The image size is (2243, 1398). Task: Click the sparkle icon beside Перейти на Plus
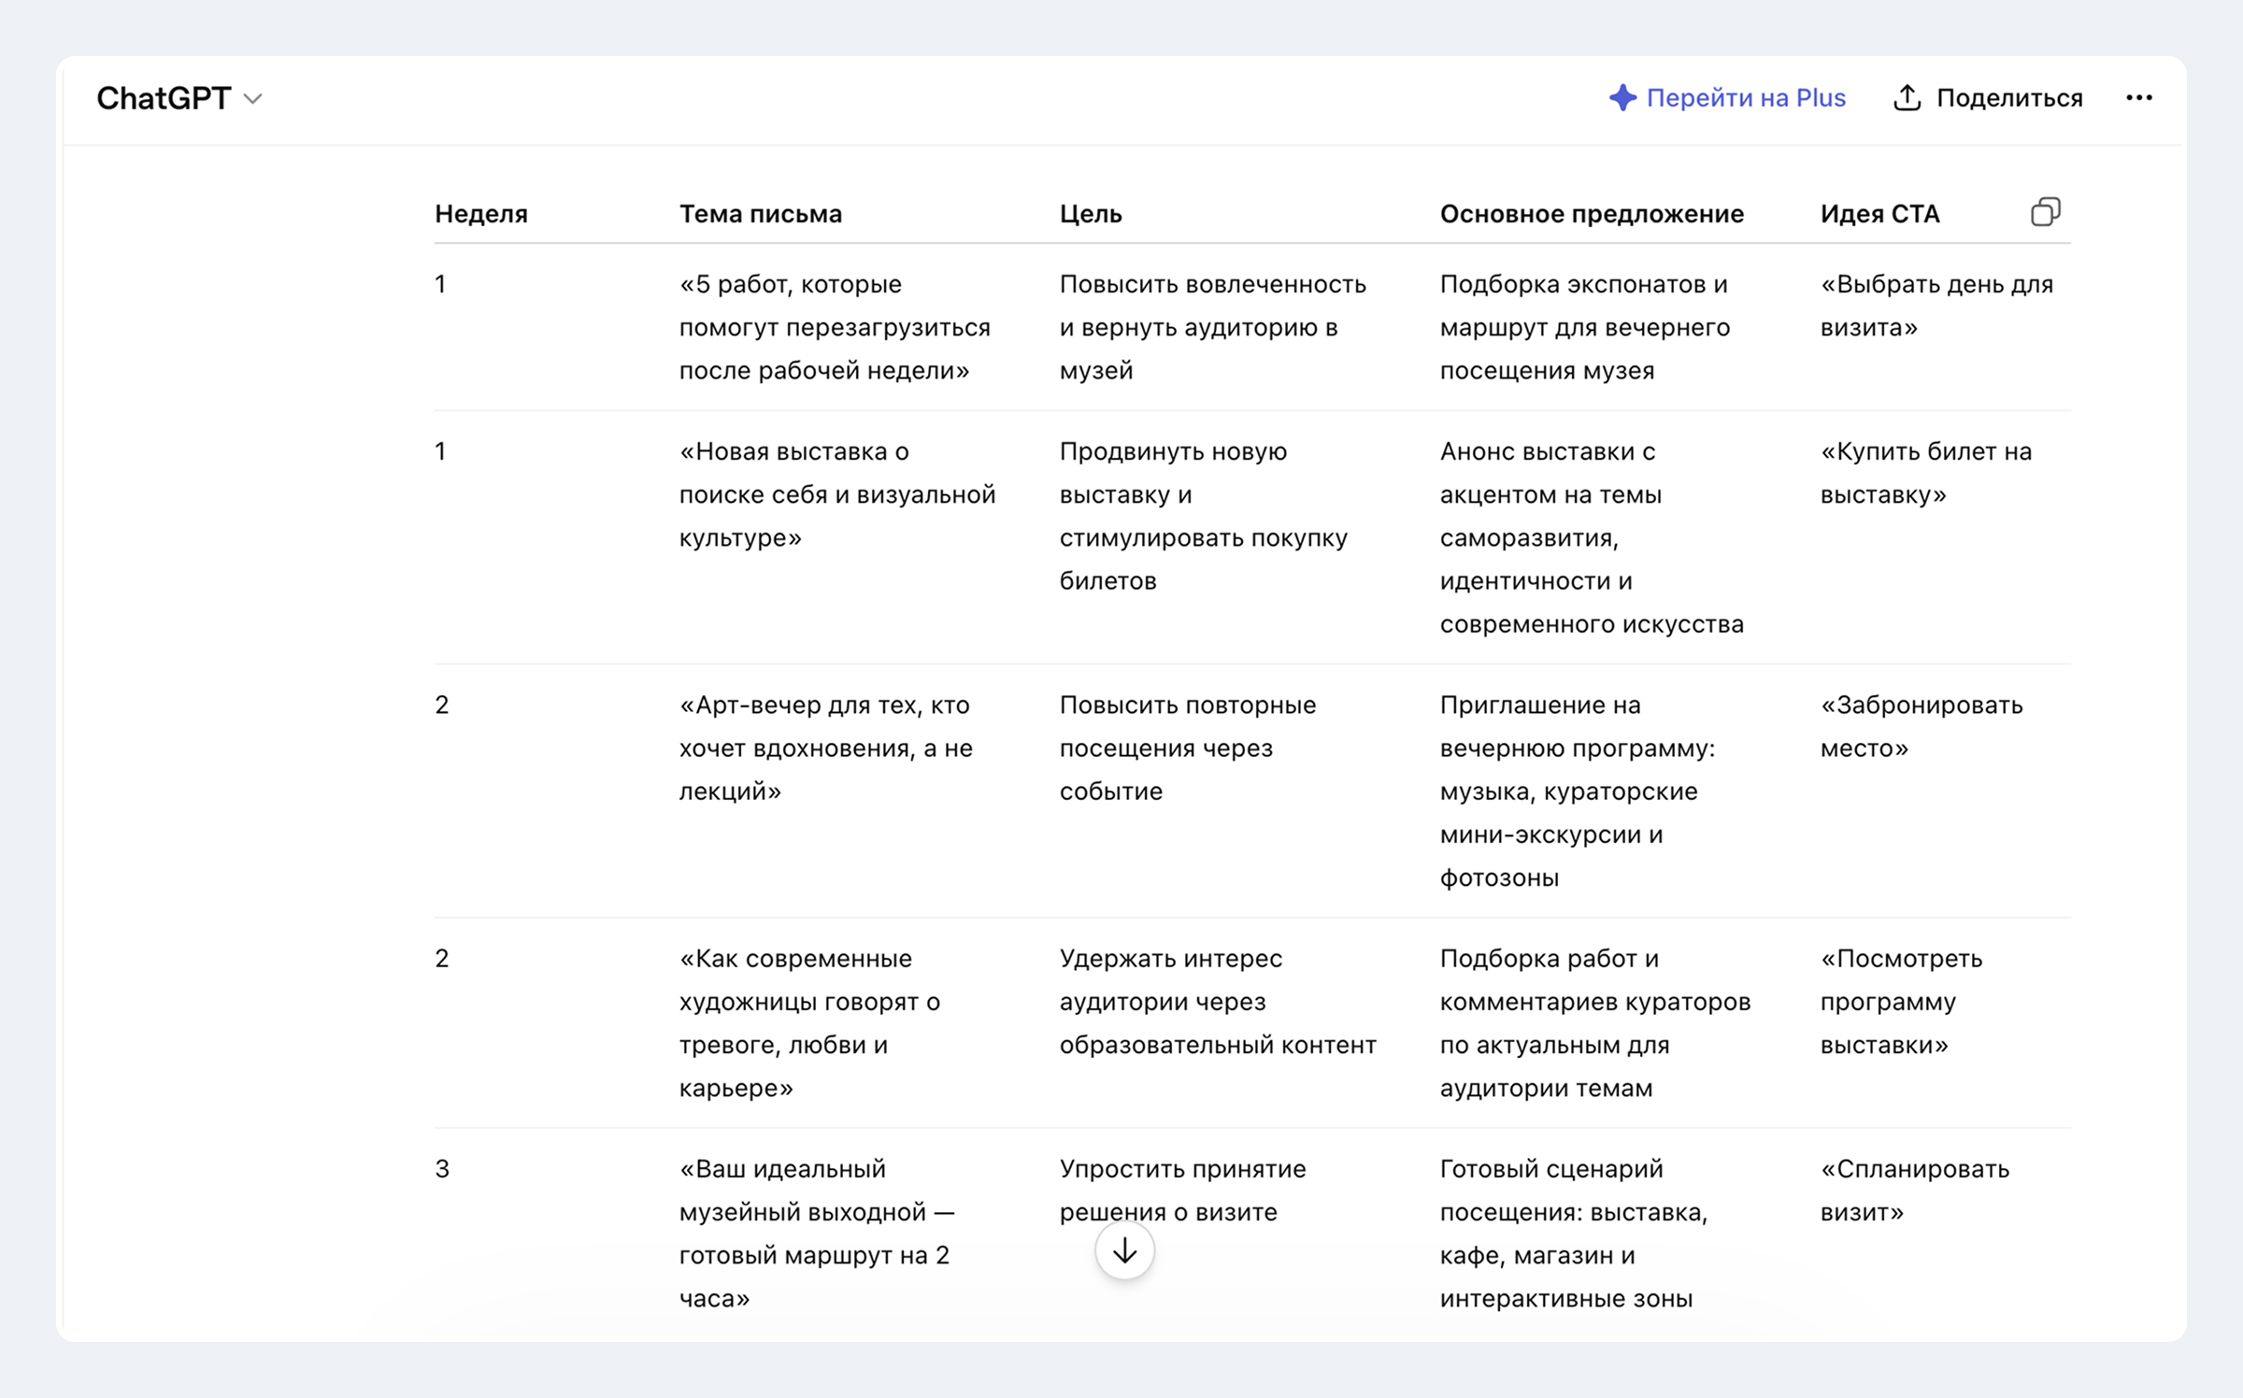1622,97
